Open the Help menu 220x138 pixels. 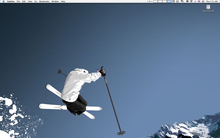(x=63, y=1)
